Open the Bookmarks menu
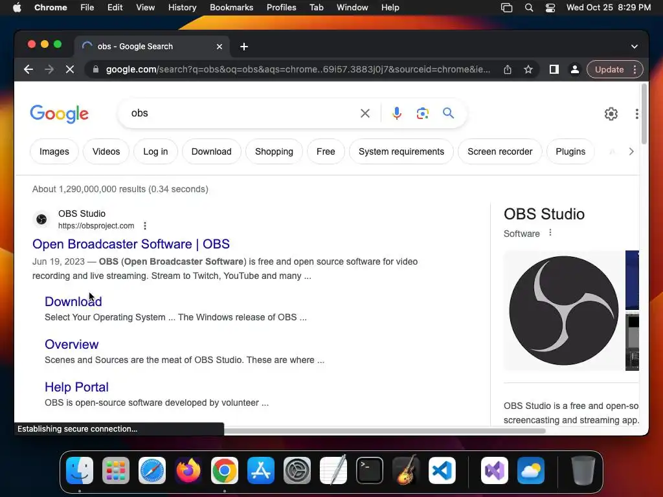 coord(231,8)
